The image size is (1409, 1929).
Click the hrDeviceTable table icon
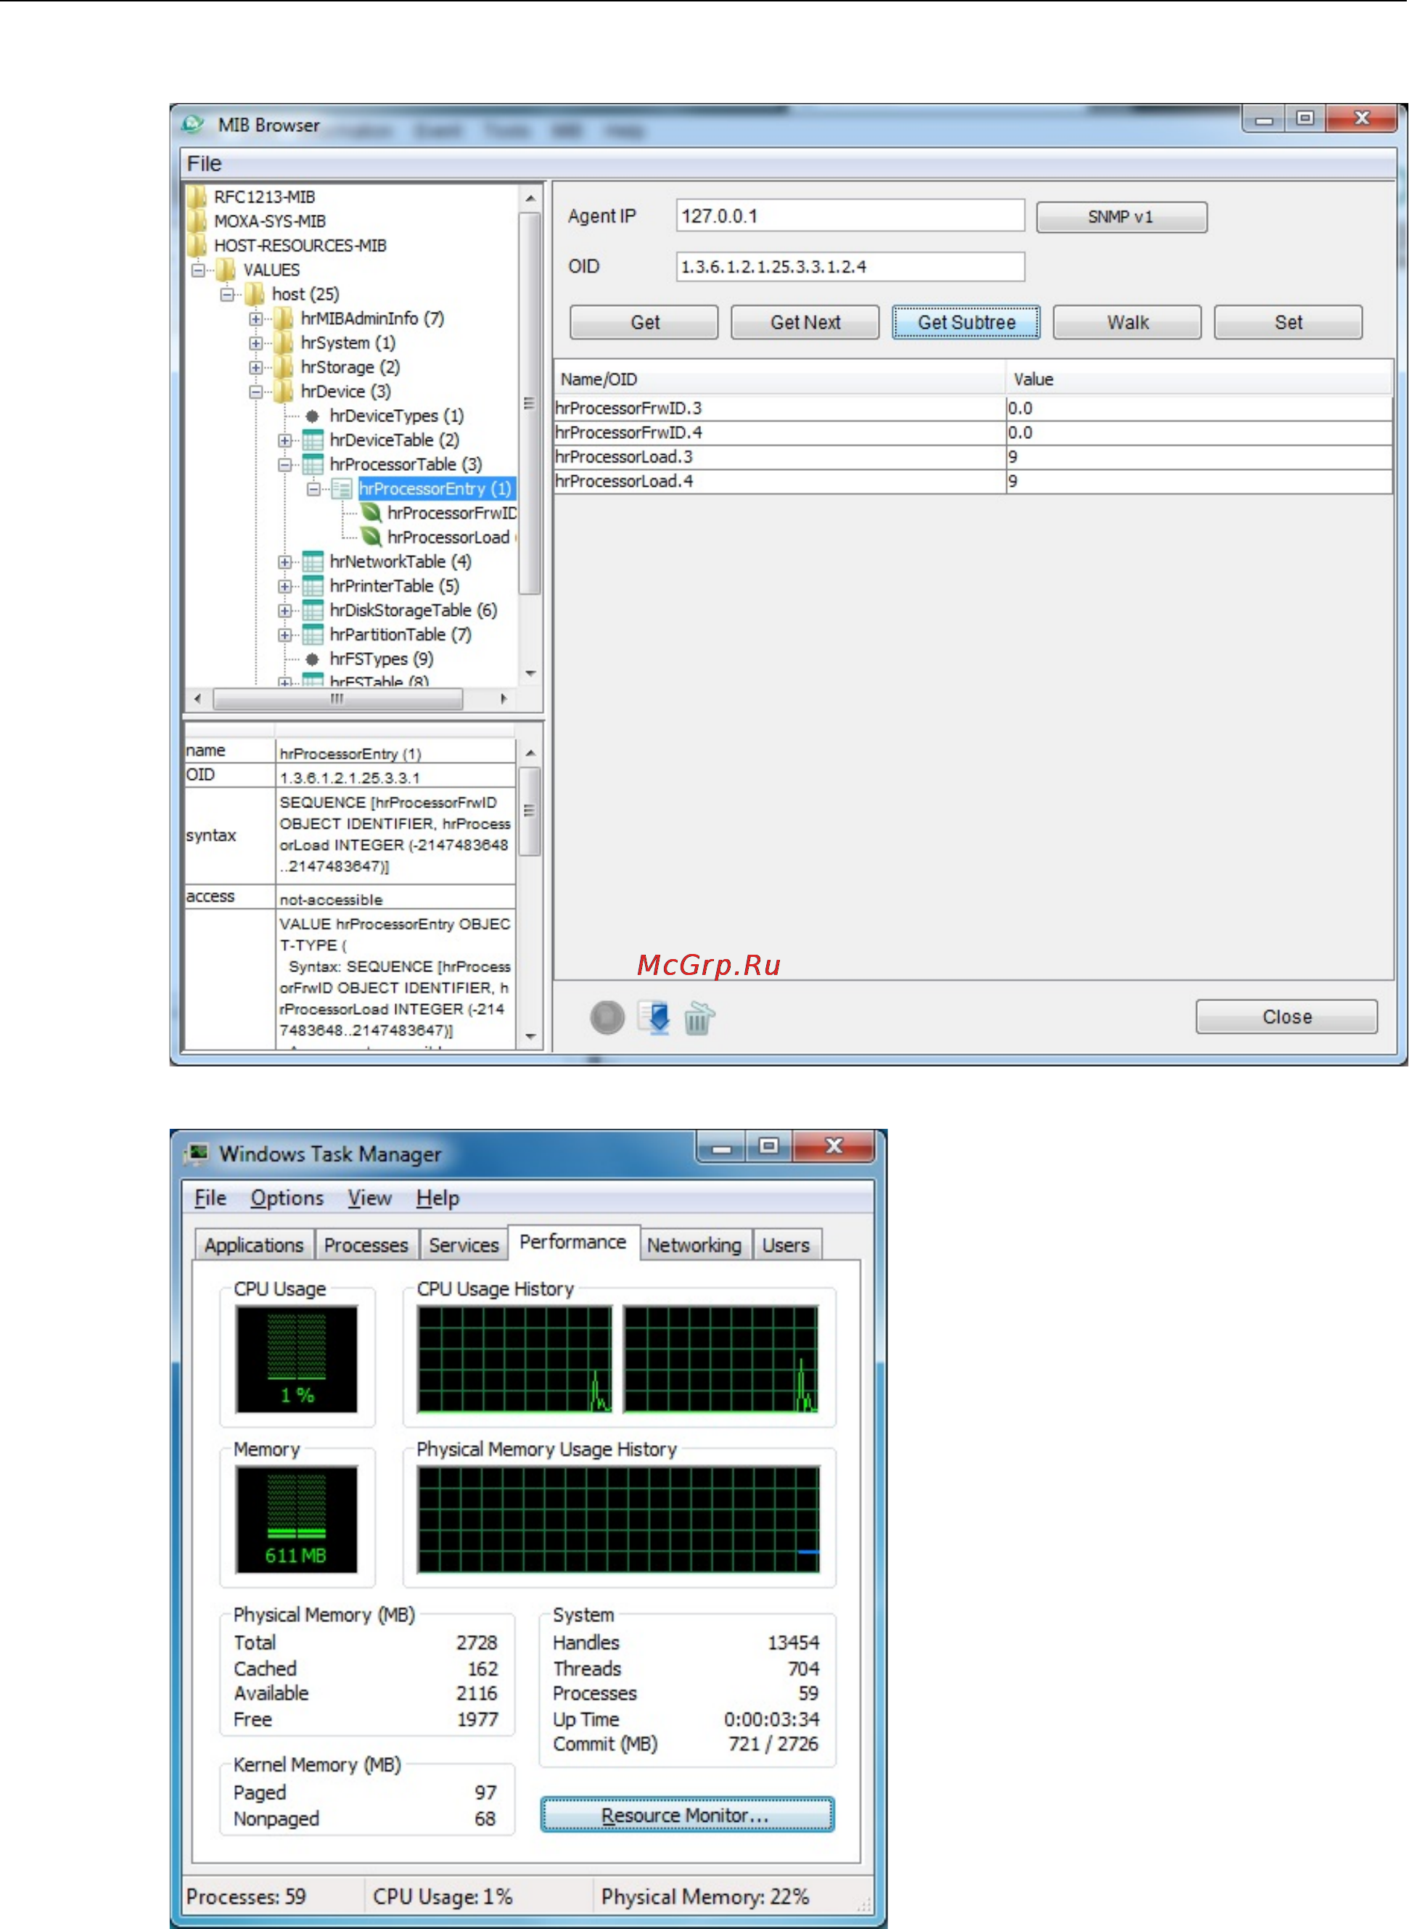pyautogui.click(x=313, y=440)
